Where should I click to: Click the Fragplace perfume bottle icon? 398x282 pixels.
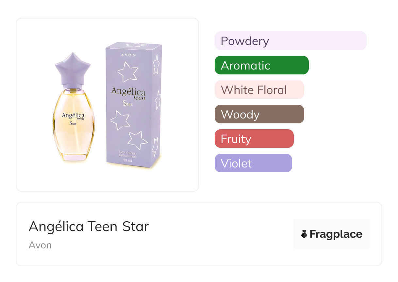tap(304, 234)
